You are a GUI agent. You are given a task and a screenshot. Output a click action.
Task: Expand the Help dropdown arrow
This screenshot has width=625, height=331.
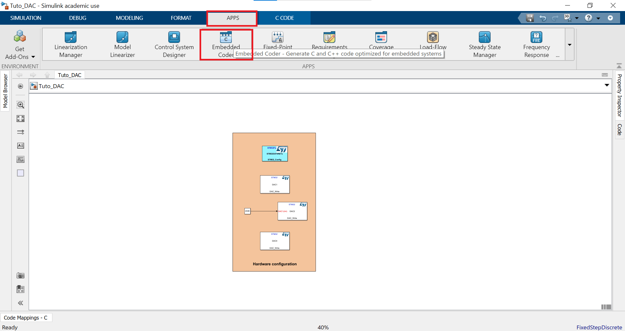click(598, 18)
